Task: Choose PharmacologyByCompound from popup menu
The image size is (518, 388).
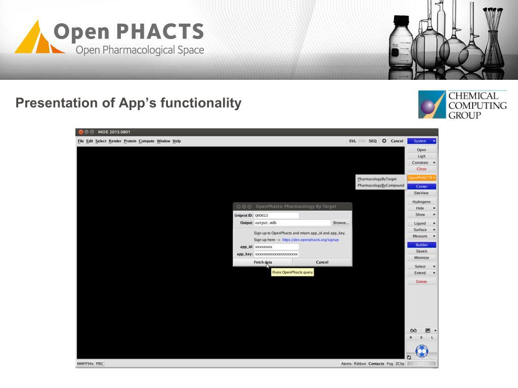Action: (x=380, y=185)
